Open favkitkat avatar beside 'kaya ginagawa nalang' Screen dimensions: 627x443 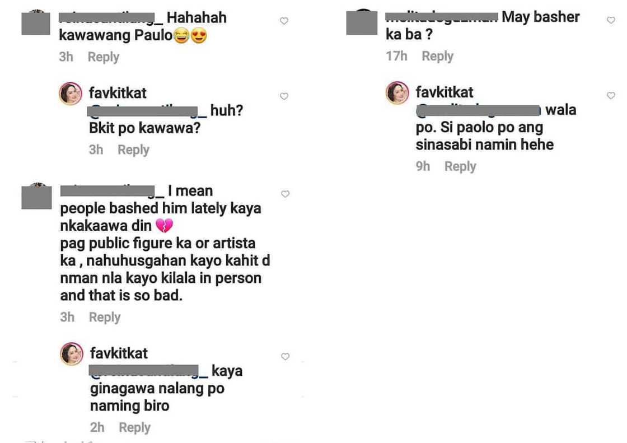(72, 354)
